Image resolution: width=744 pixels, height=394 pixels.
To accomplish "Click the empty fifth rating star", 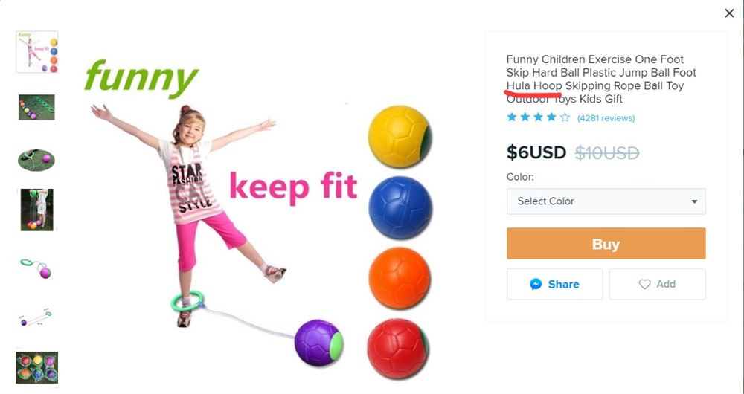I will (565, 117).
